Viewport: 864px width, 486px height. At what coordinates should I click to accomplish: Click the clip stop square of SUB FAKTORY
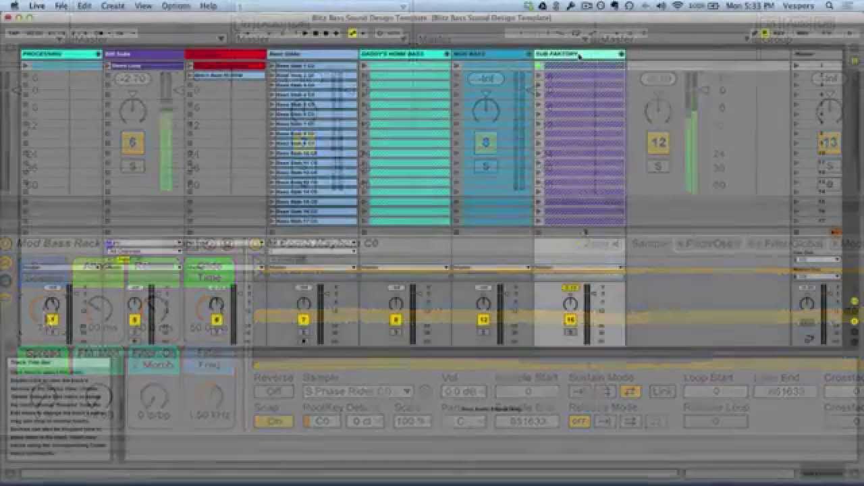(538, 232)
